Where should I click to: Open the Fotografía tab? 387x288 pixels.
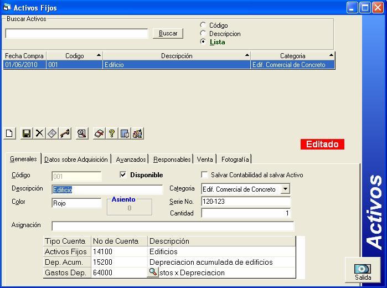click(235, 160)
